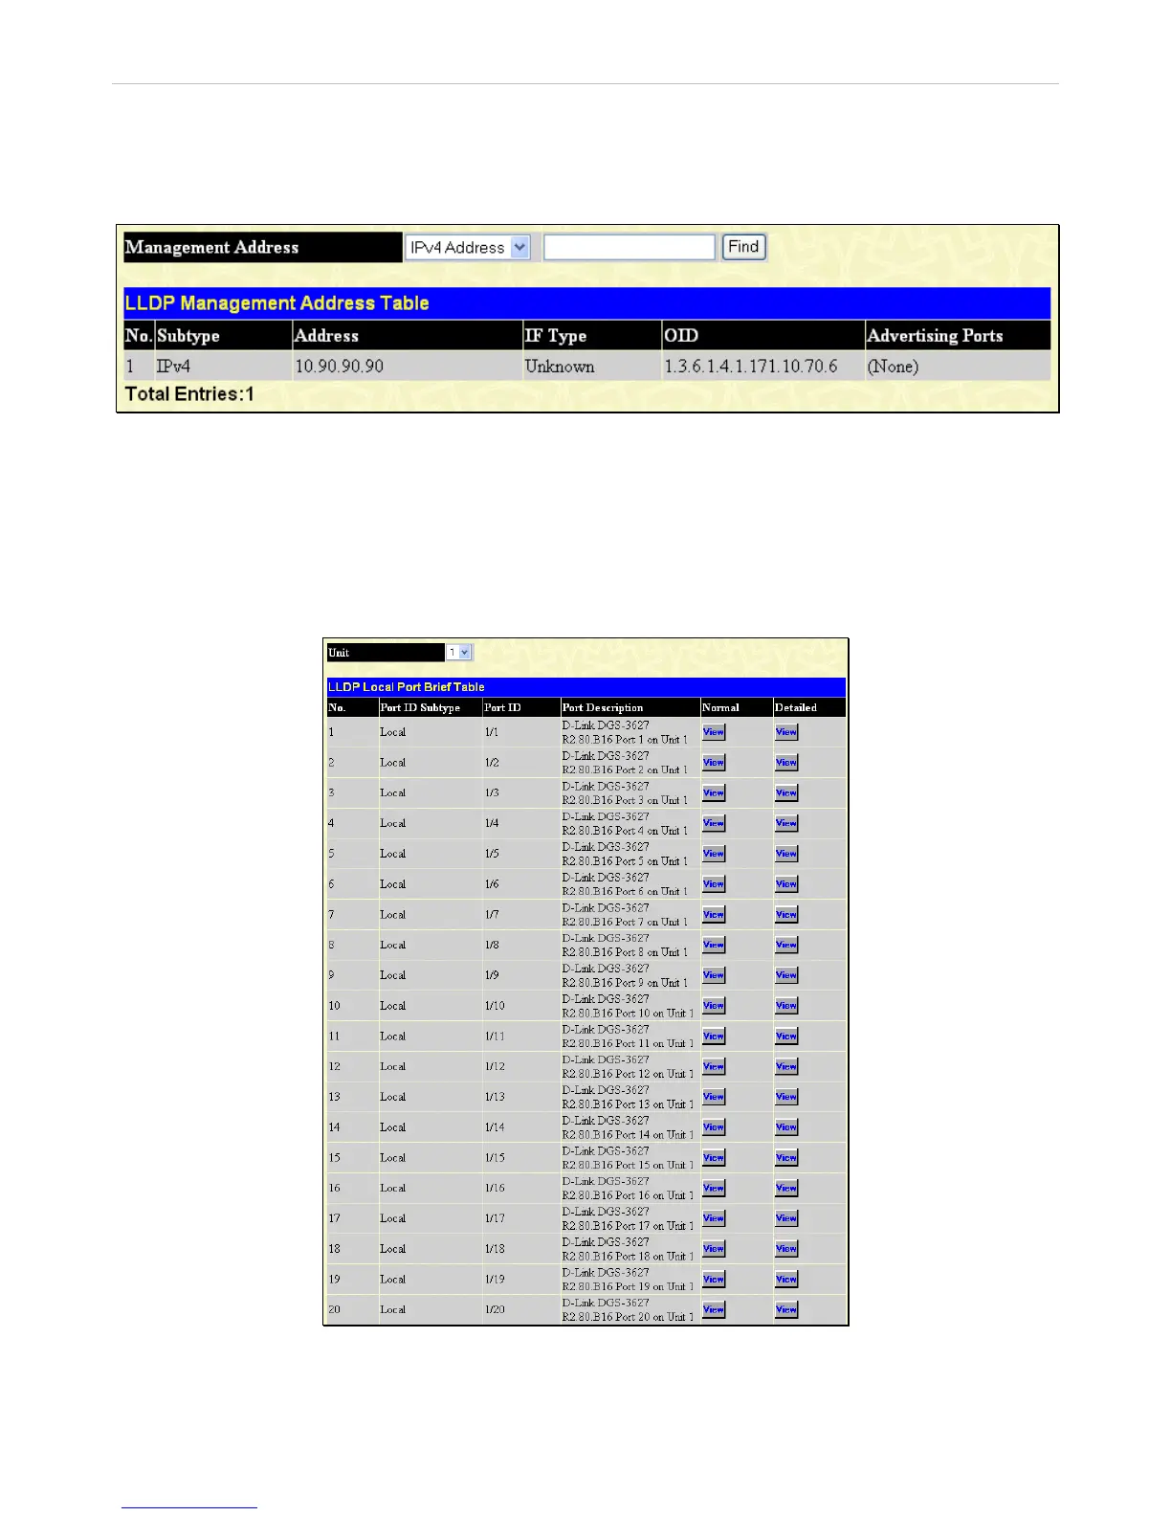This screenshot has width=1171, height=1516.
Task: Click Detailed View button for port 1/6
Action: click(x=786, y=884)
